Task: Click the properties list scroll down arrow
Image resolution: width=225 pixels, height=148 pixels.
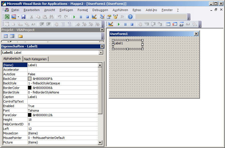Action: [x=100, y=142]
